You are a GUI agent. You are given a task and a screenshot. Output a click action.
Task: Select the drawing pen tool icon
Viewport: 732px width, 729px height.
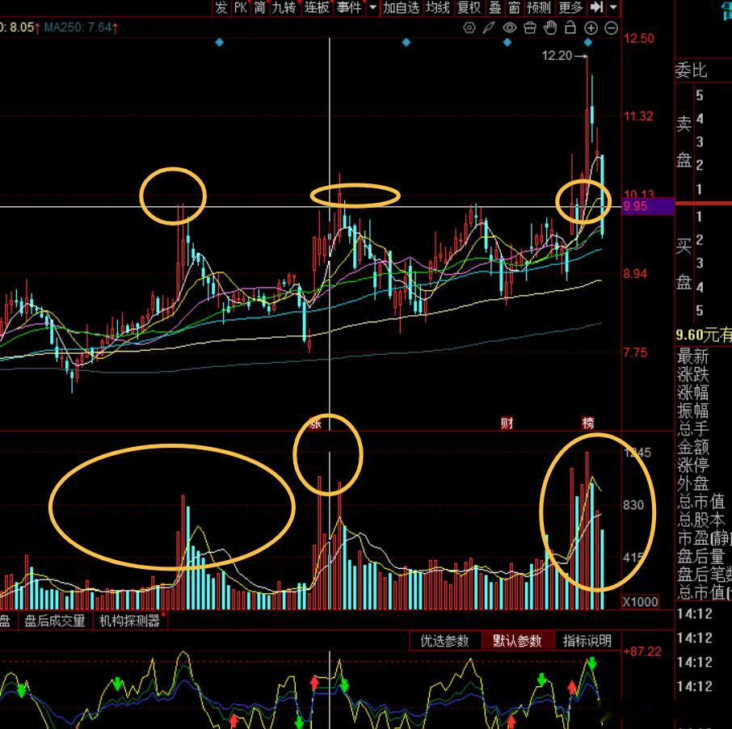(488, 28)
